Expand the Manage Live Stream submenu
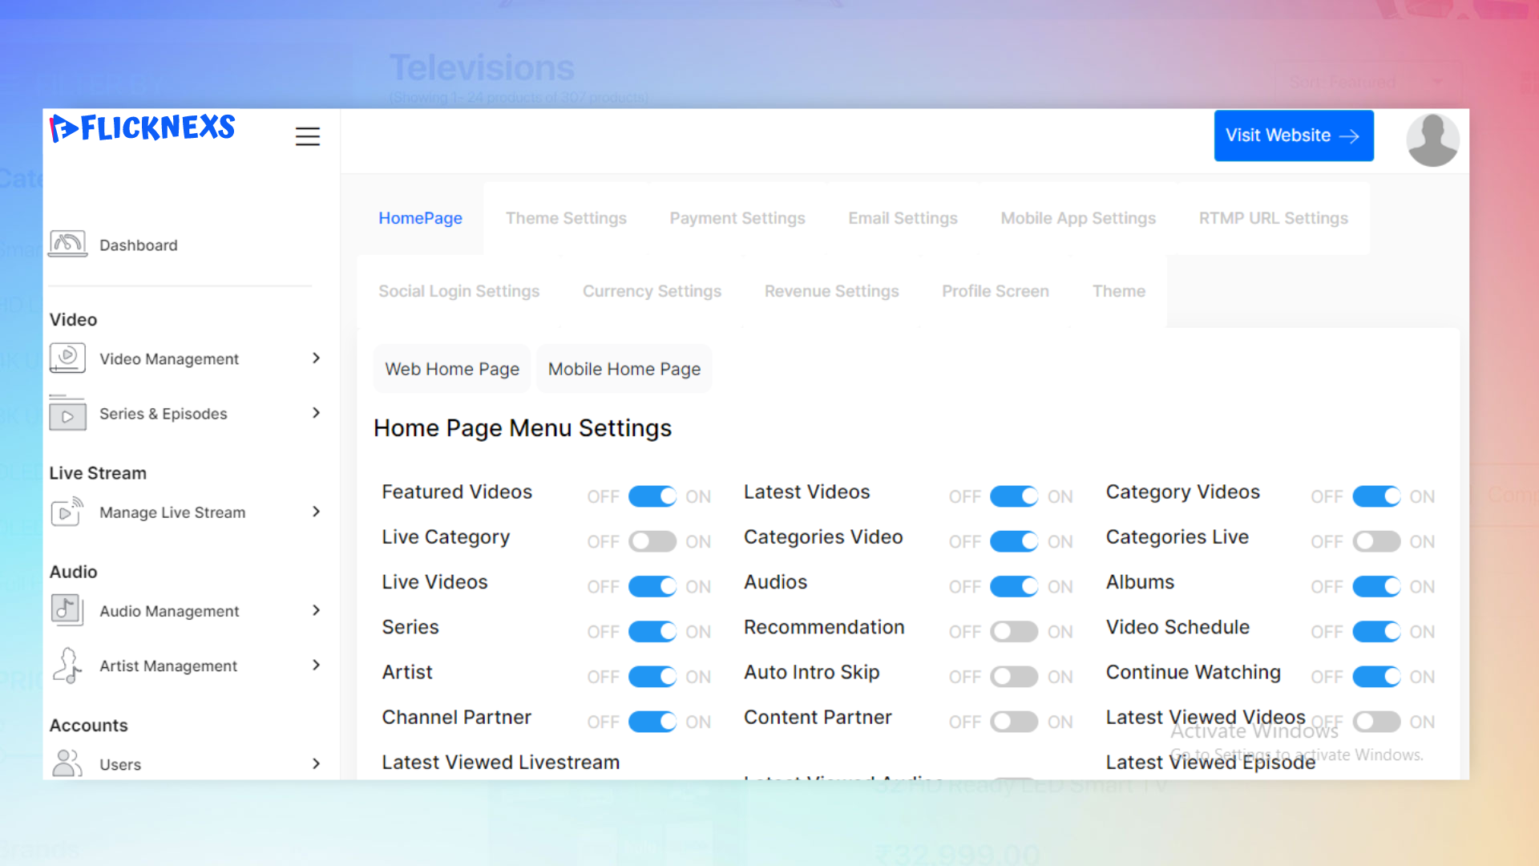The image size is (1539, 866). [316, 512]
